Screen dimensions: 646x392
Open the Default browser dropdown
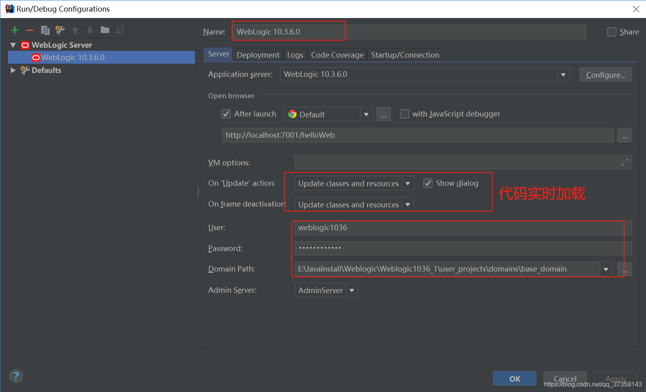tap(366, 115)
